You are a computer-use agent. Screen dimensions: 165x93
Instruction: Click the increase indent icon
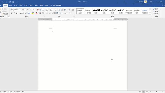(62, 10)
